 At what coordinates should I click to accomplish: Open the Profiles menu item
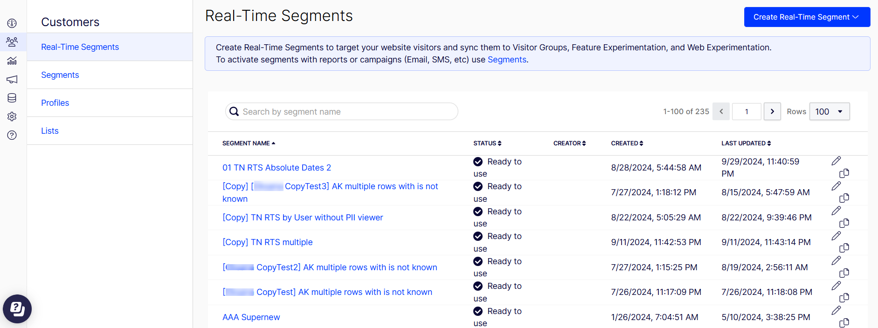(x=55, y=103)
